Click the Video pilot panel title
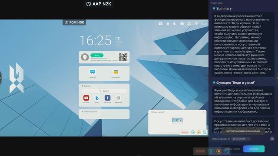This screenshot has width=278, height=156. [217, 3]
